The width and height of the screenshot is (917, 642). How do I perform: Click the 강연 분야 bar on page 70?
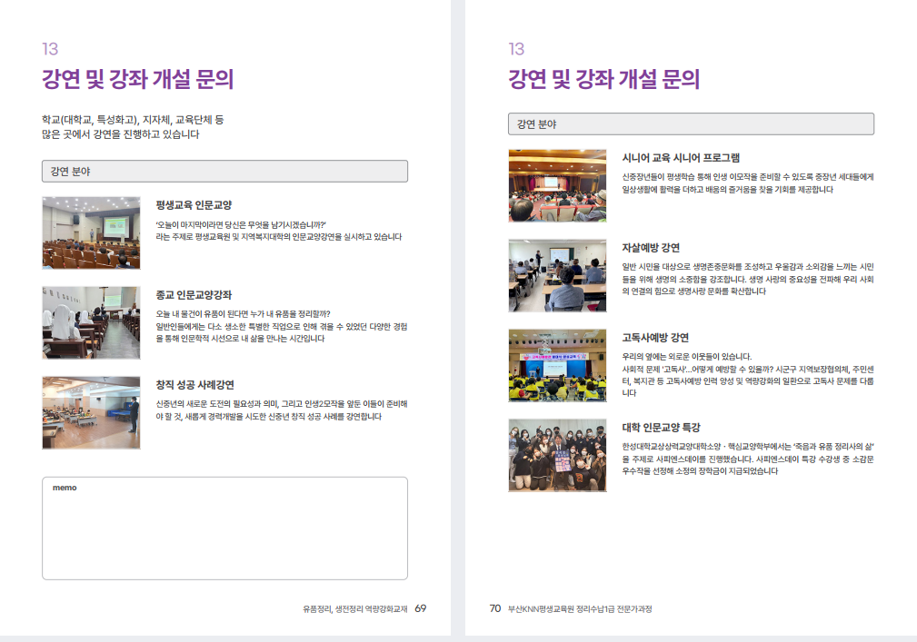point(691,123)
